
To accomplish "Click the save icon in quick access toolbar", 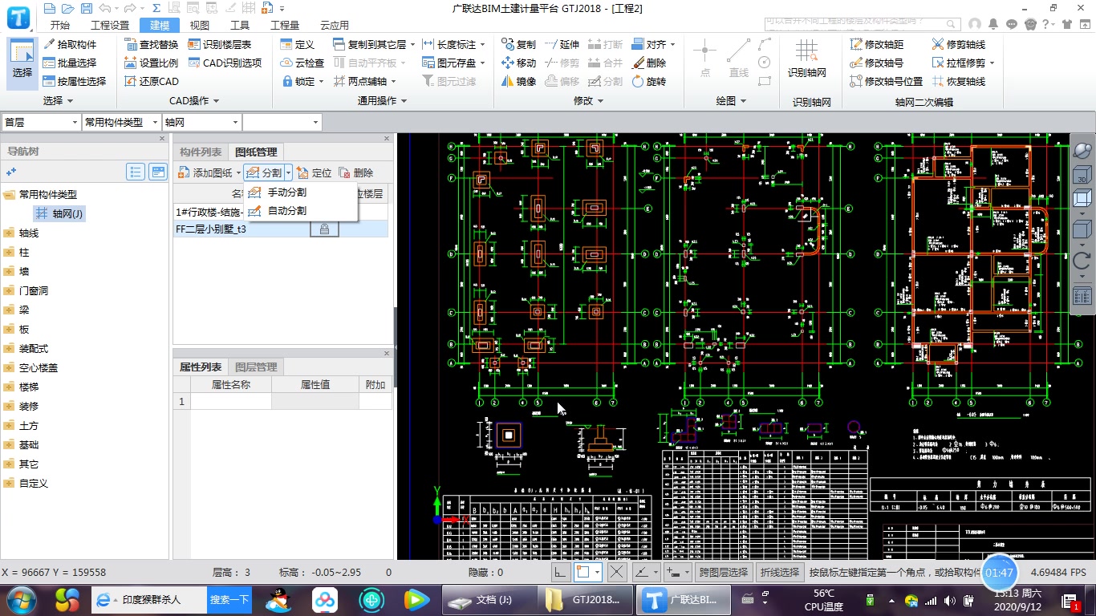I will 87,9.
